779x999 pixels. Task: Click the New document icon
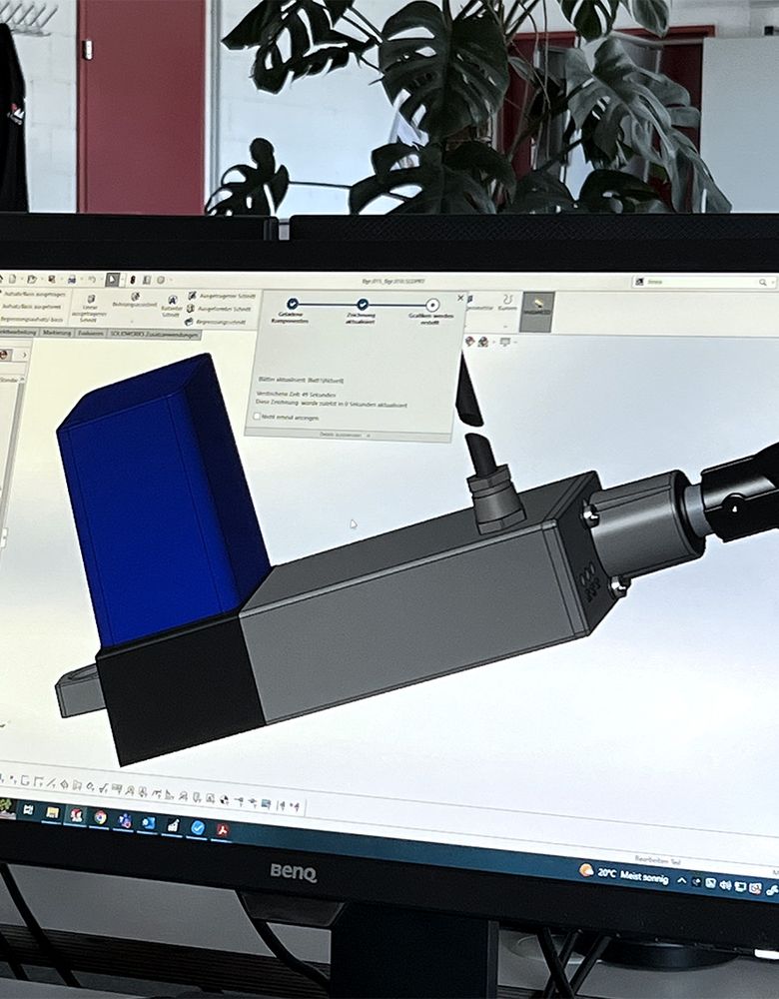[x=12, y=279]
